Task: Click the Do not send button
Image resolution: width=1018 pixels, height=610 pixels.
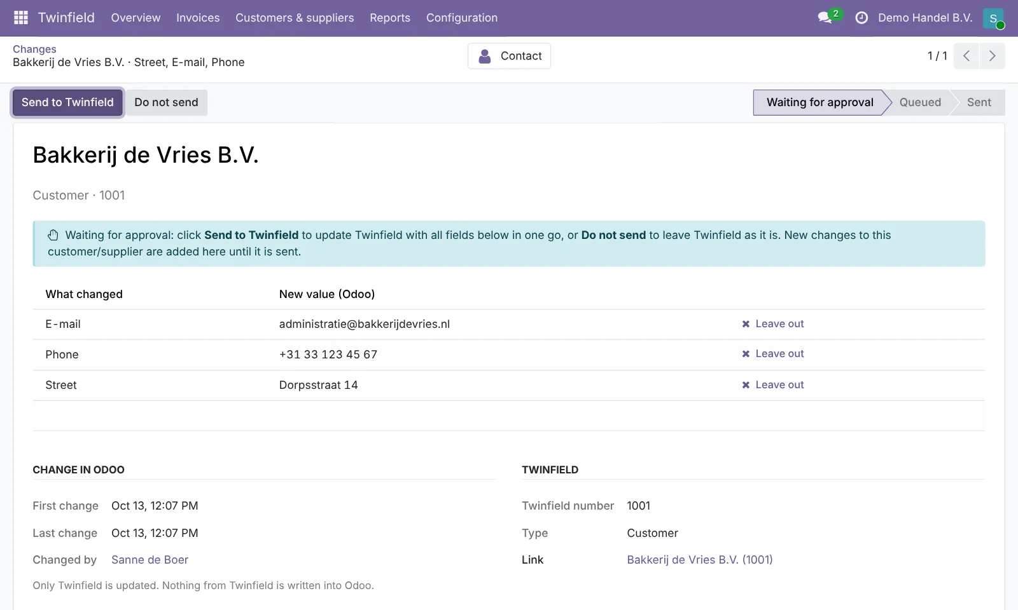Action: pyautogui.click(x=166, y=102)
